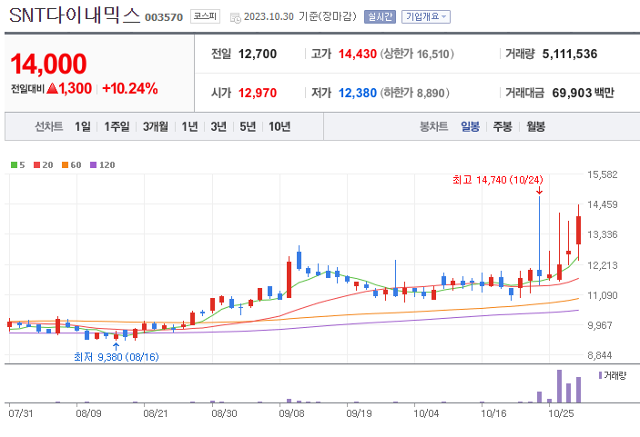640x437 pixels.
Task: Select the 1일 line chart tab
Action: tap(83, 126)
